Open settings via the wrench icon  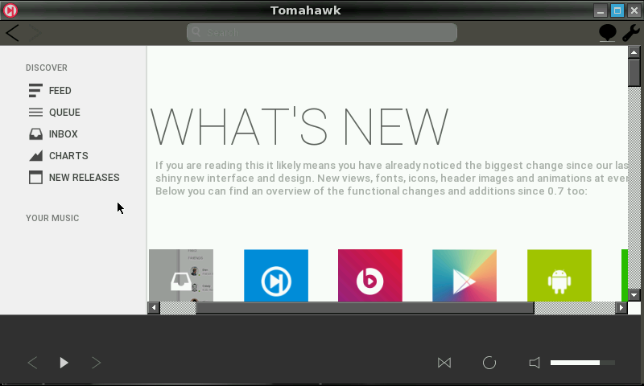(x=631, y=33)
